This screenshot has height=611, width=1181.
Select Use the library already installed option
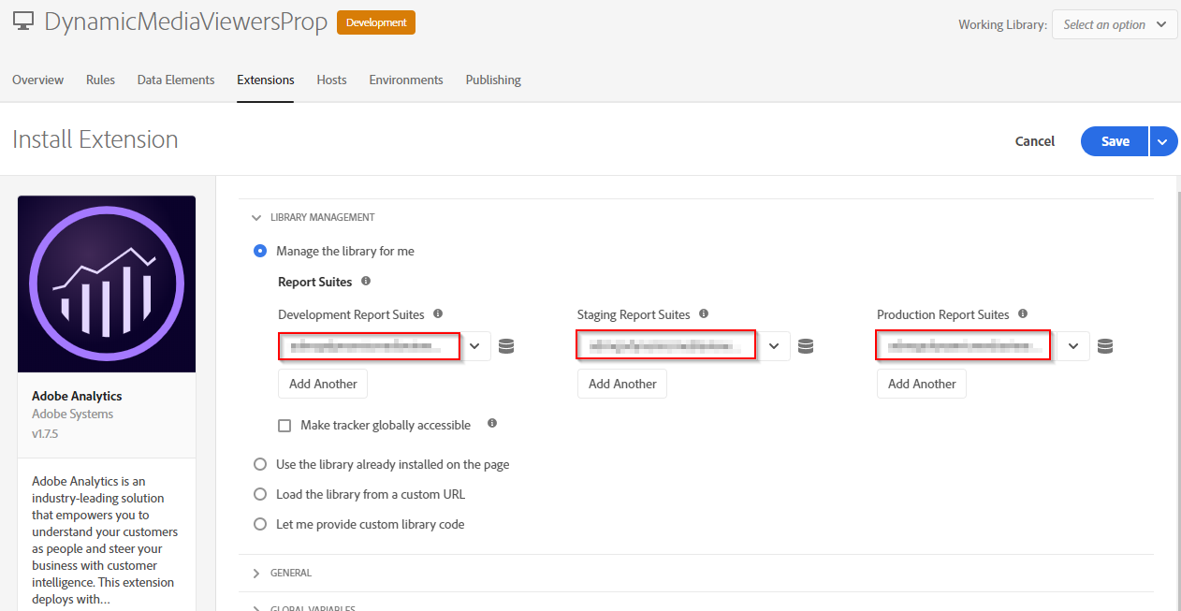pos(260,464)
